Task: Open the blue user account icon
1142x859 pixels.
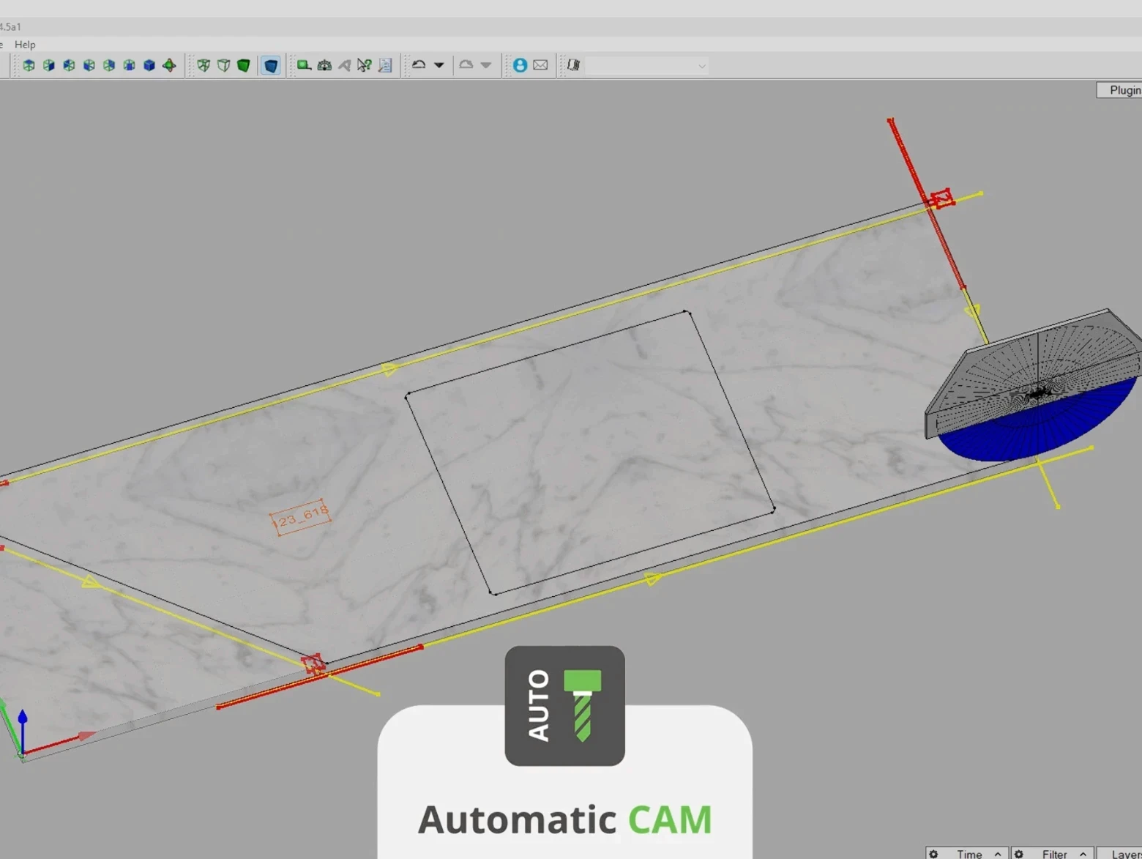Action: pos(520,65)
